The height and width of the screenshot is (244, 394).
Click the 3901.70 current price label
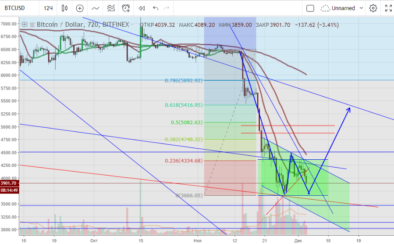9,183
